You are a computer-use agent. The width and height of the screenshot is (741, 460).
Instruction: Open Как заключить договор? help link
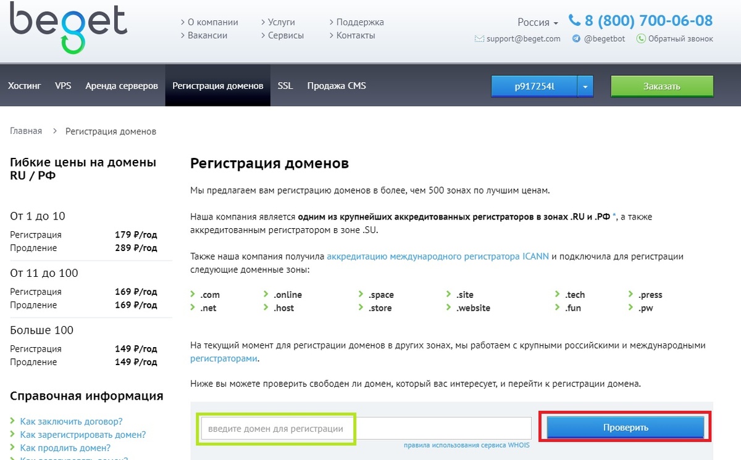(x=71, y=422)
